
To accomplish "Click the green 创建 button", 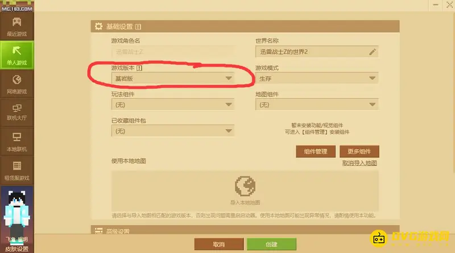I will tap(272, 244).
